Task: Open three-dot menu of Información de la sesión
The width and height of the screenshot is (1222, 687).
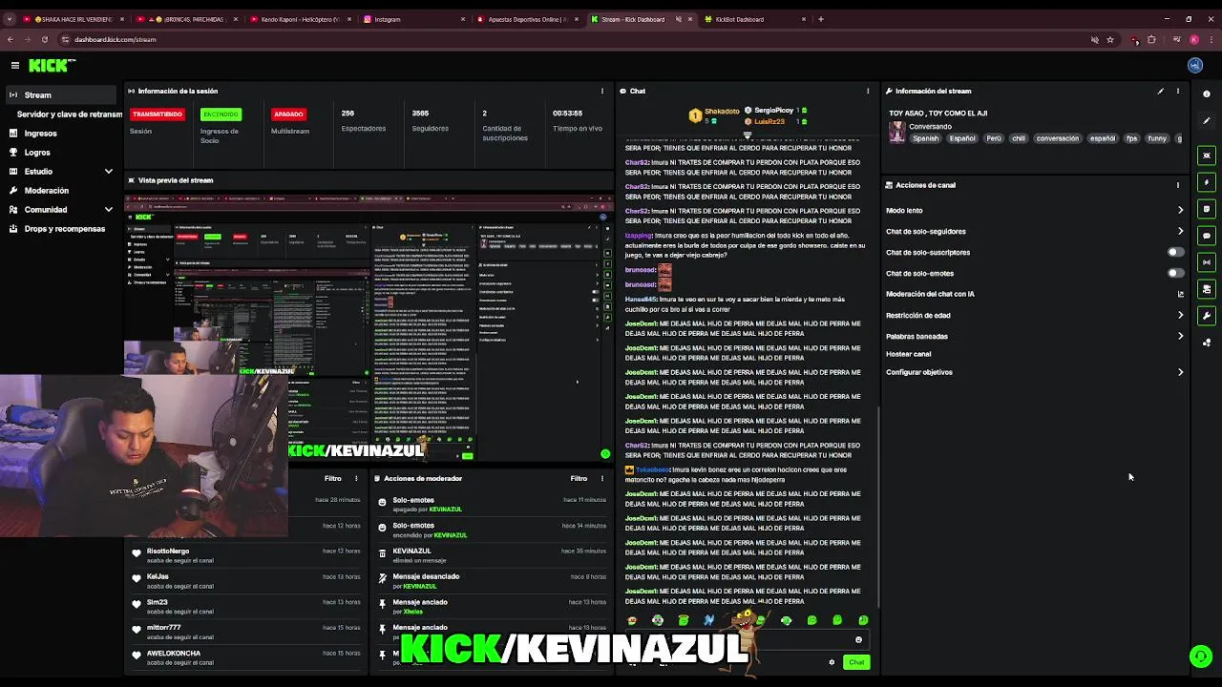Action: (602, 91)
